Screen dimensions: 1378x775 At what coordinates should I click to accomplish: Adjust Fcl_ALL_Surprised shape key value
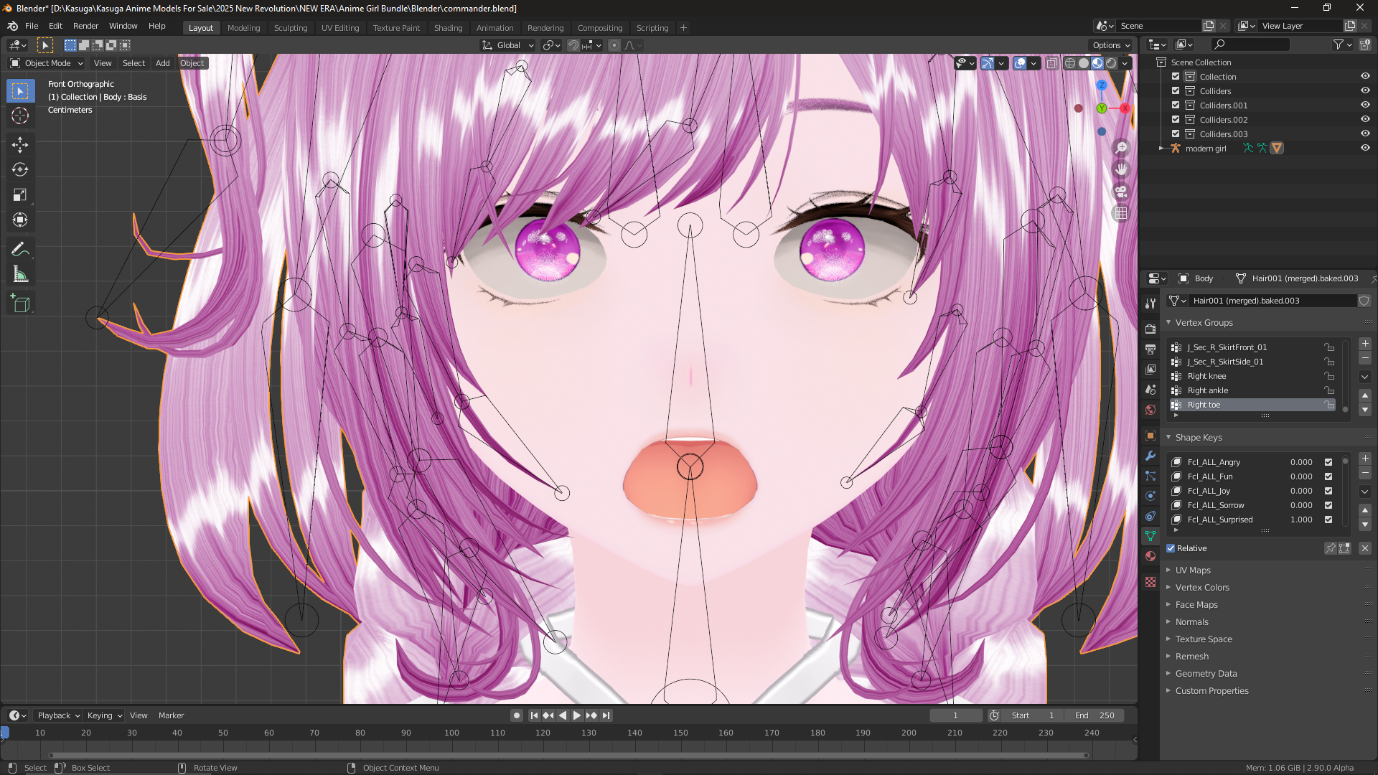coord(1300,520)
